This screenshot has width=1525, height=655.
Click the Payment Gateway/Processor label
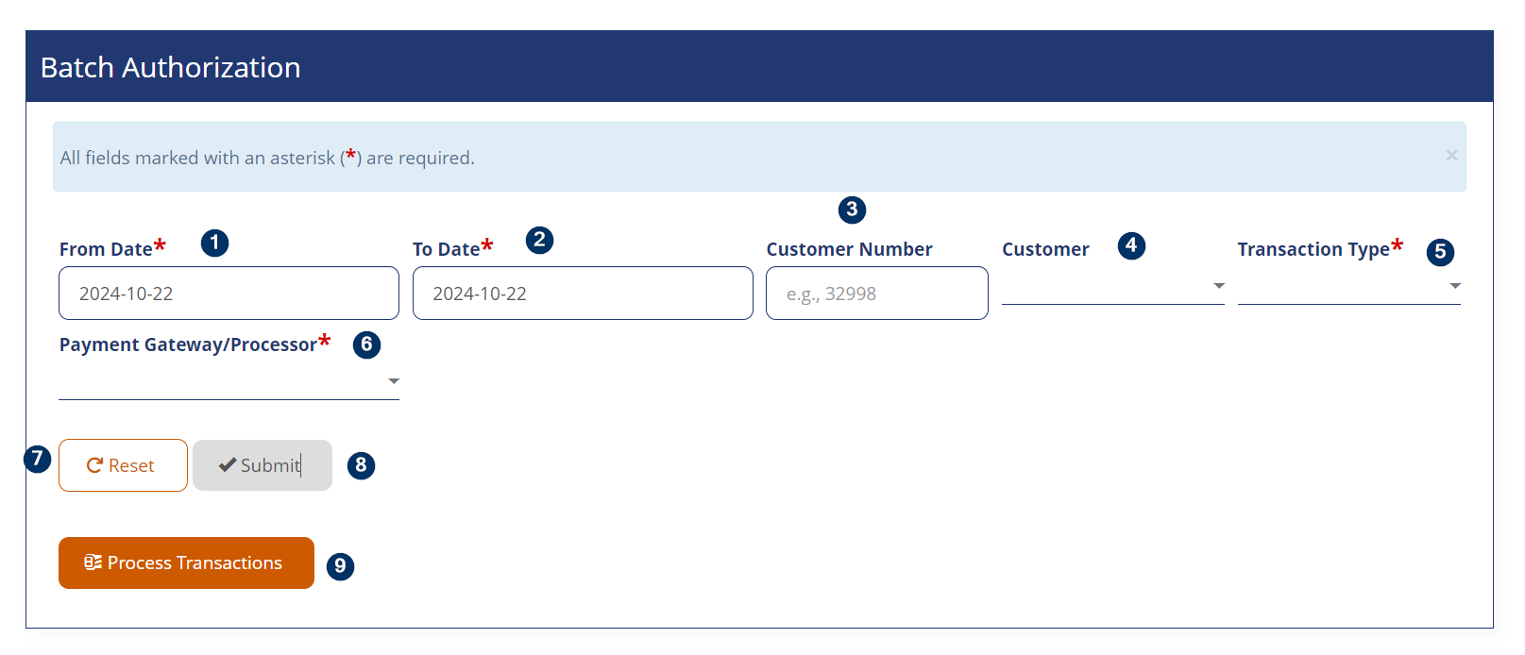point(195,344)
